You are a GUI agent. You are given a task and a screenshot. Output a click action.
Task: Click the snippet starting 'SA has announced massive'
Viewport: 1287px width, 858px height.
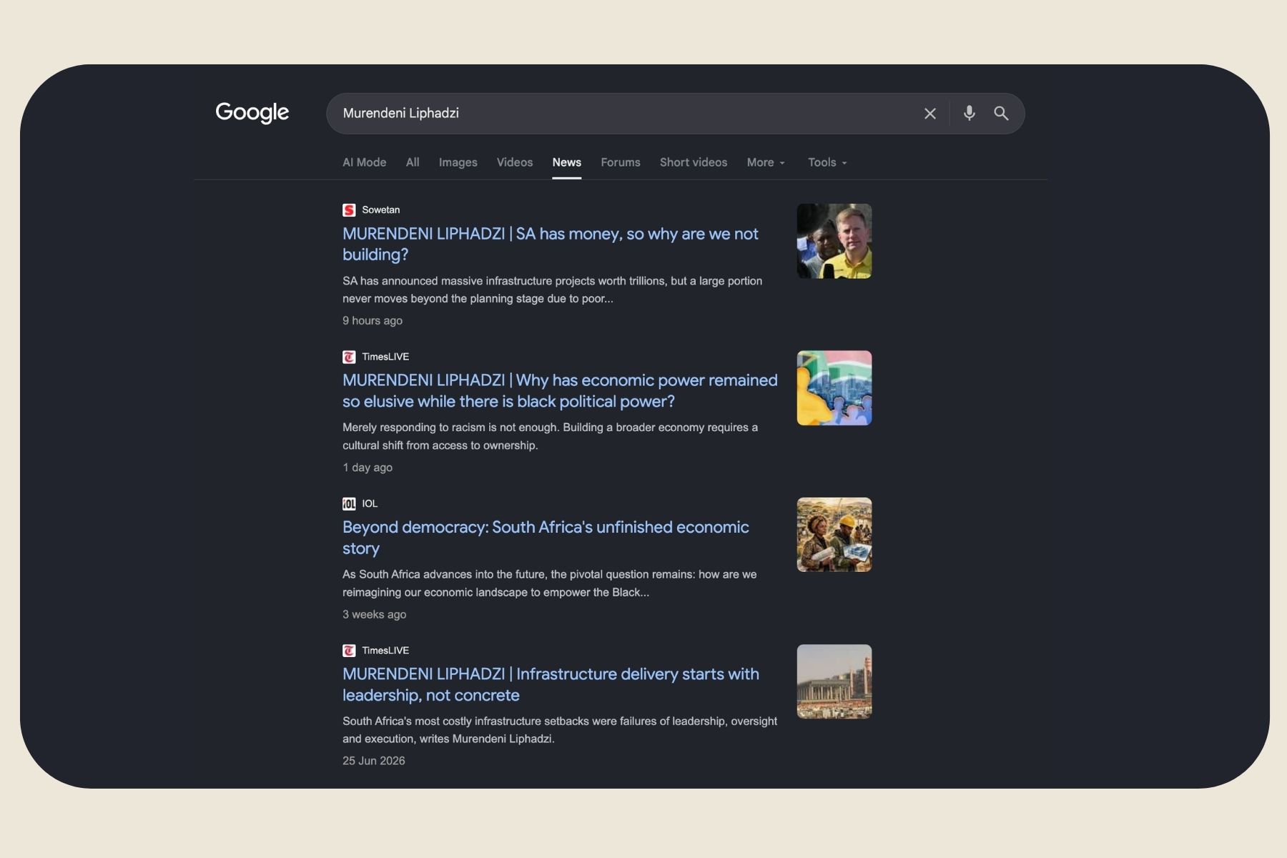point(552,290)
